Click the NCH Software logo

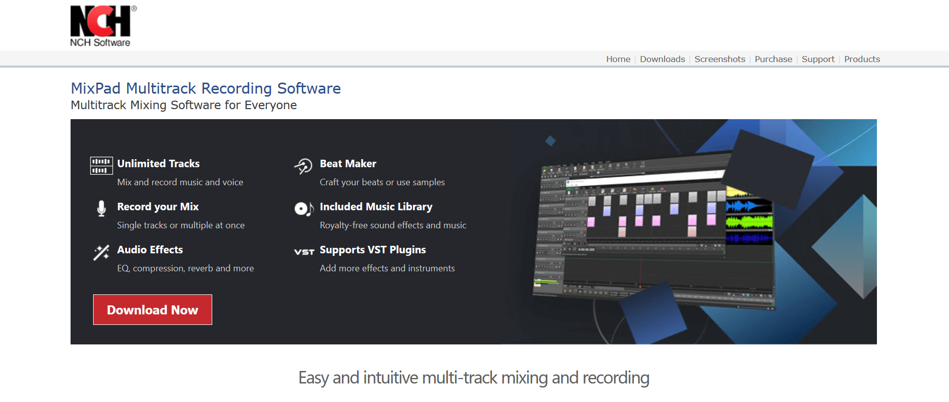[x=103, y=27]
